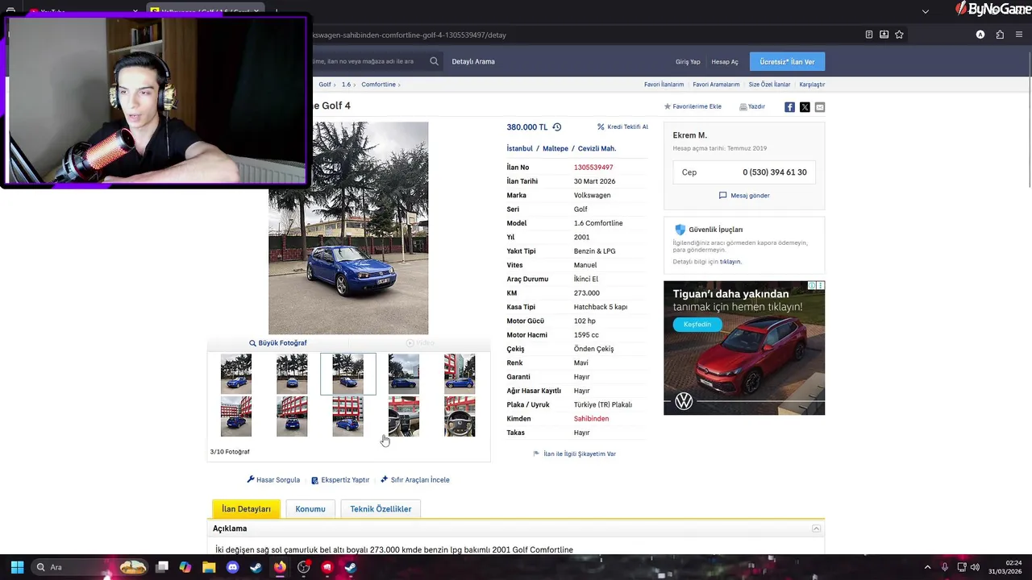
Task: Share the listing by email icon
Action: (x=820, y=107)
